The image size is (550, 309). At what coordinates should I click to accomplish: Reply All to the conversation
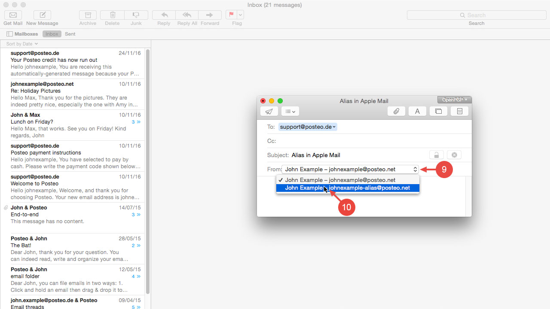(x=186, y=15)
